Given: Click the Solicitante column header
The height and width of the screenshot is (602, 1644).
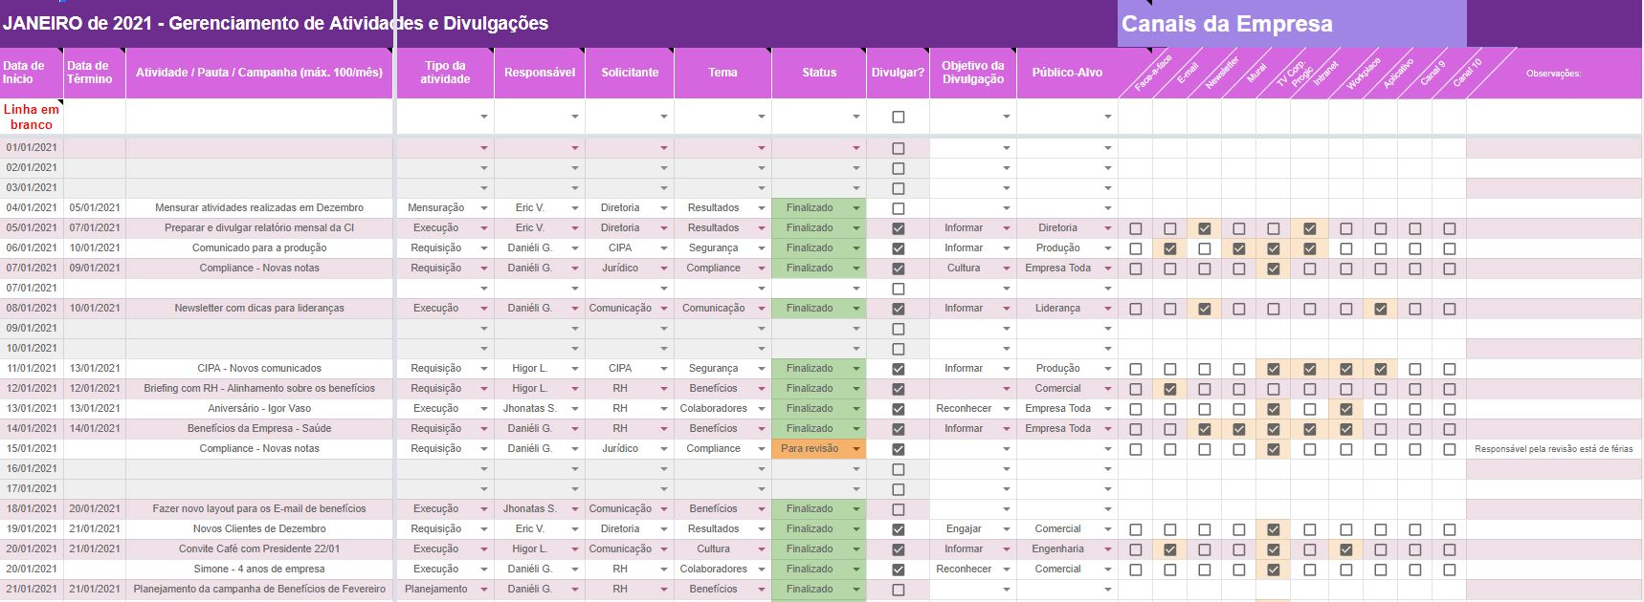Looking at the screenshot, I should point(630,73).
